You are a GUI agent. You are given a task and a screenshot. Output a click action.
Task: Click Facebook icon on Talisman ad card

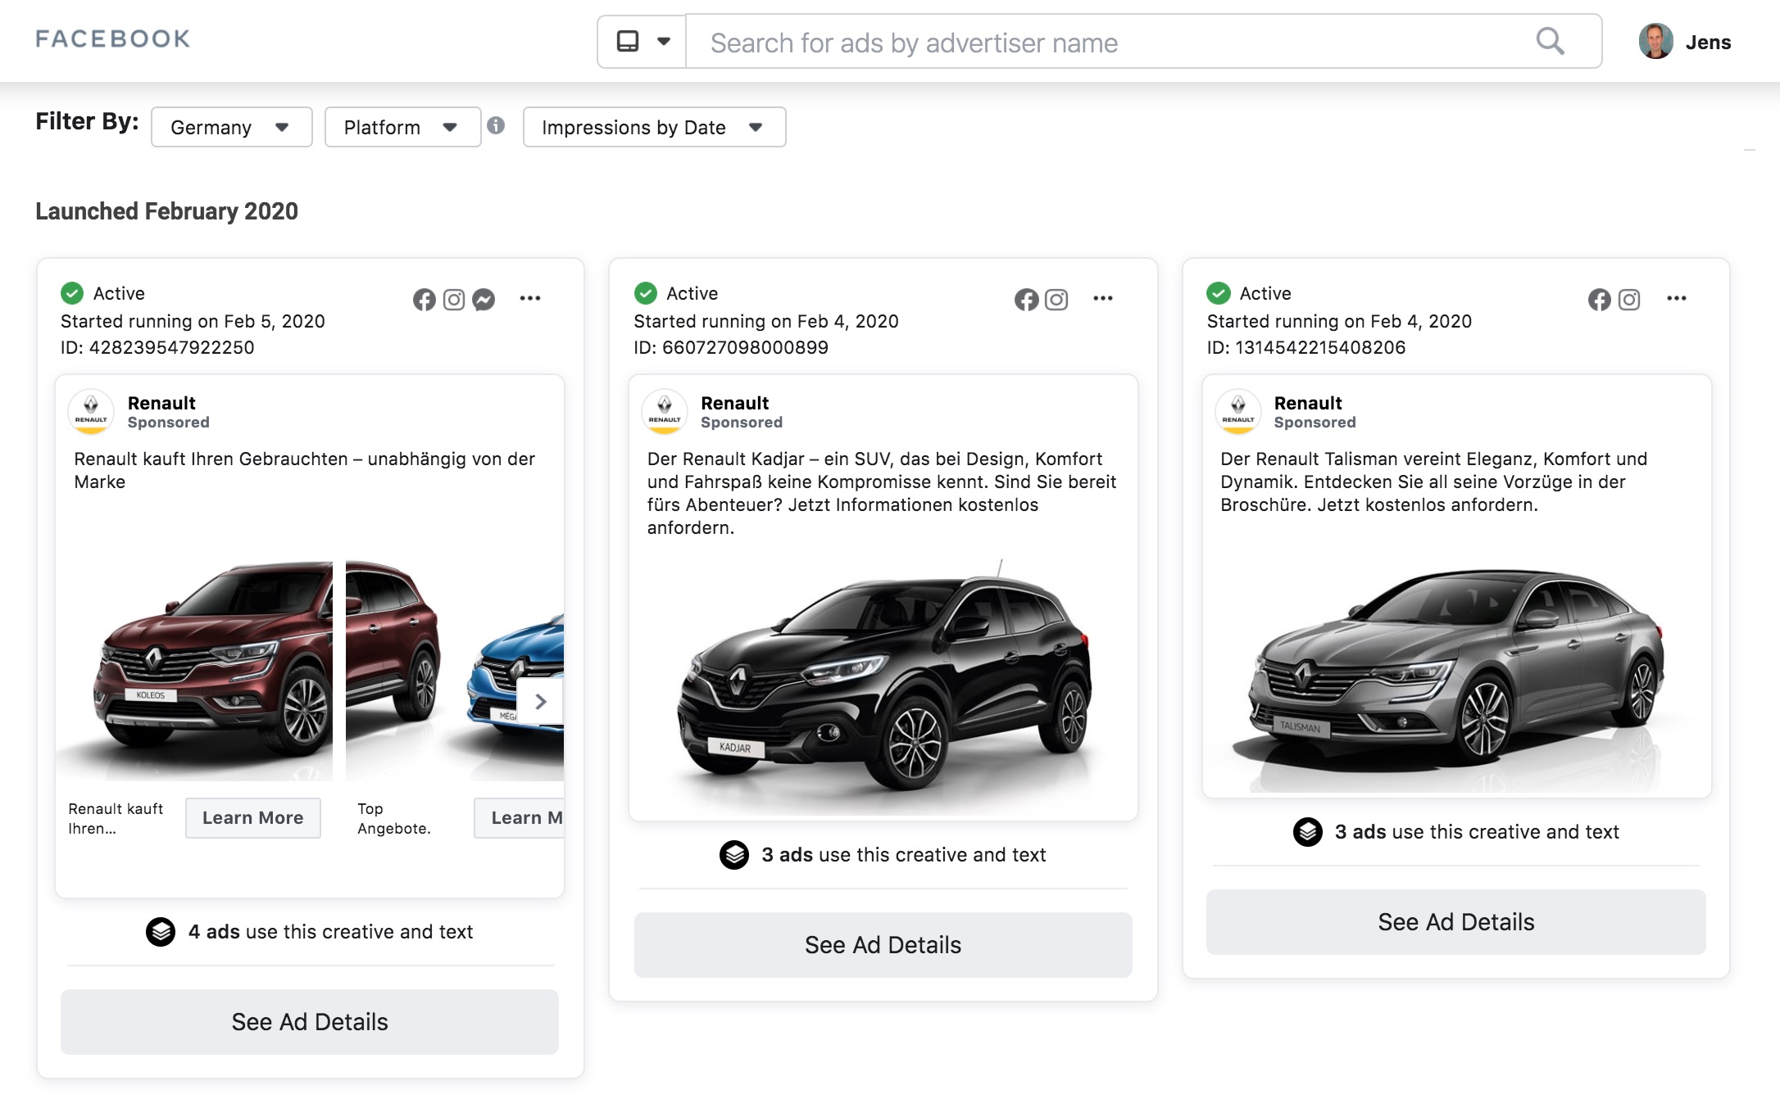pyautogui.click(x=1599, y=300)
